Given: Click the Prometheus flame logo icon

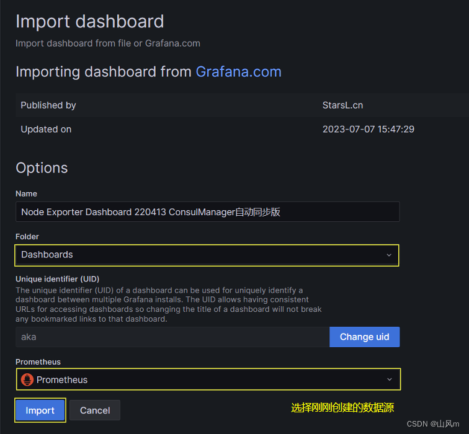Looking at the screenshot, I should 27,379.
